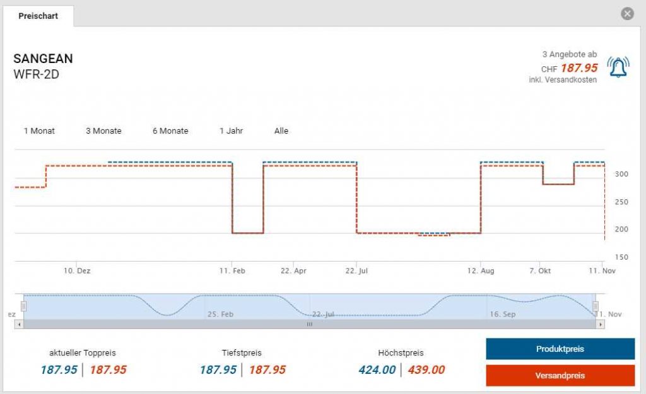Grab the right navigator range handle
Viewport: 646px width, 394px height.
click(595, 306)
